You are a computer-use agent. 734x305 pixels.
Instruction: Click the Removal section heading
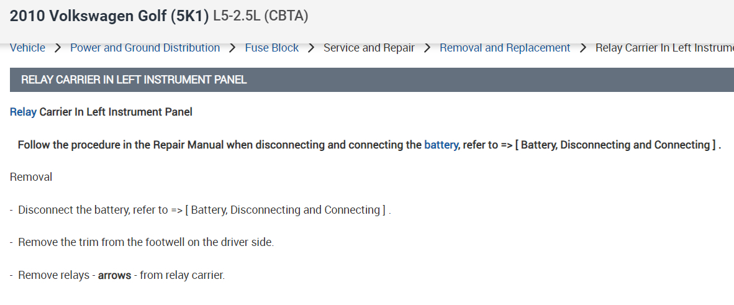(31, 177)
